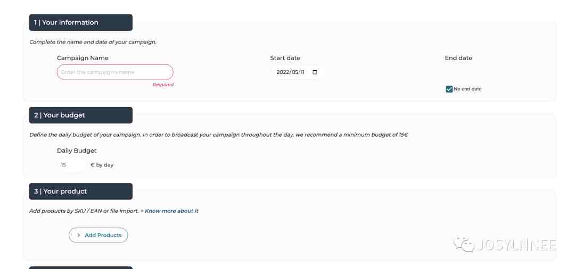Click the Daily Budget amount field
This screenshot has height=269, width=575.
click(x=72, y=165)
